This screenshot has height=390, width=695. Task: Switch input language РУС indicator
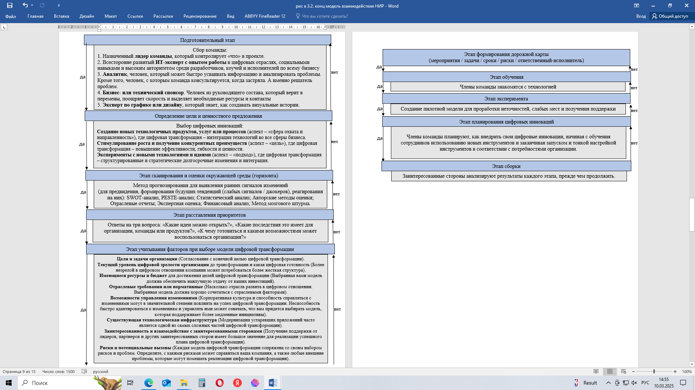[x=645, y=383]
